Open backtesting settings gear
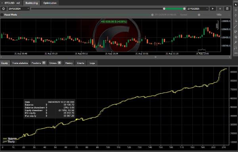Screen dimensions: 238x152 tap(3, 9)
